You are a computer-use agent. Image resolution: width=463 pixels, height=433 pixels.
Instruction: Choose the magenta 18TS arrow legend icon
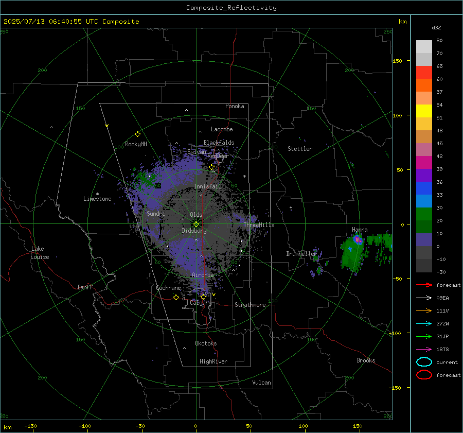click(424, 349)
